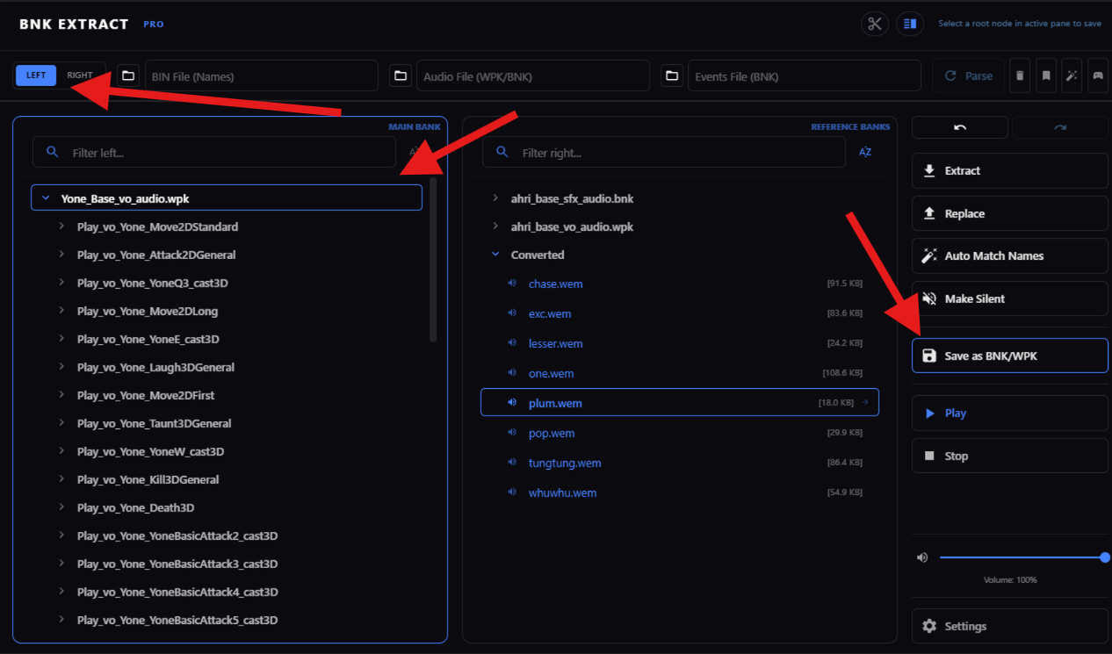Image resolution: width=1112 pixels, height=654 pixels.
Task: Play the selected audio
Action: 1010,413
